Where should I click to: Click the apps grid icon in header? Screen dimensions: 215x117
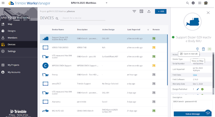point(200,3)
